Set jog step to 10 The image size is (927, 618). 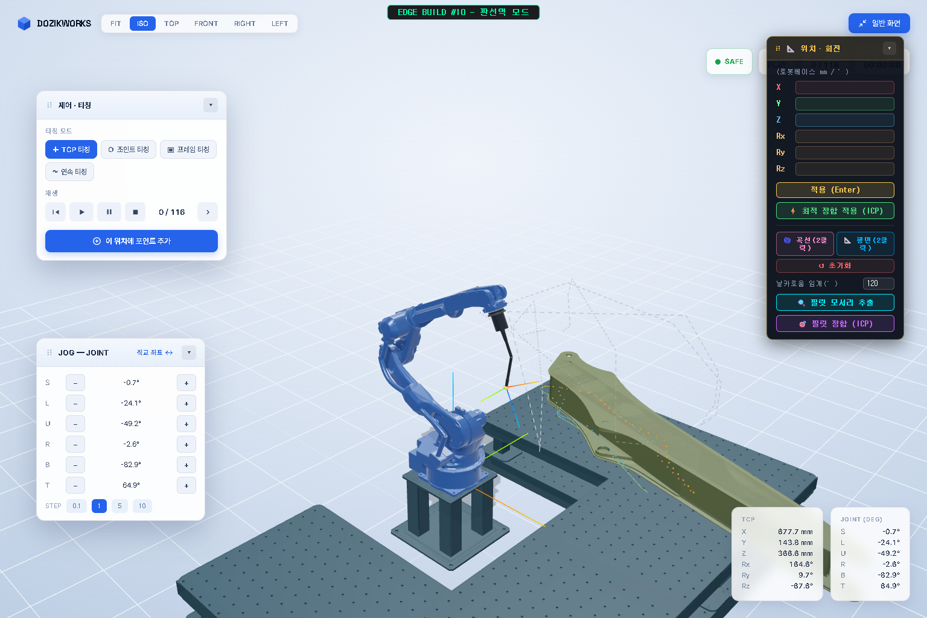(x=142, y=506)
